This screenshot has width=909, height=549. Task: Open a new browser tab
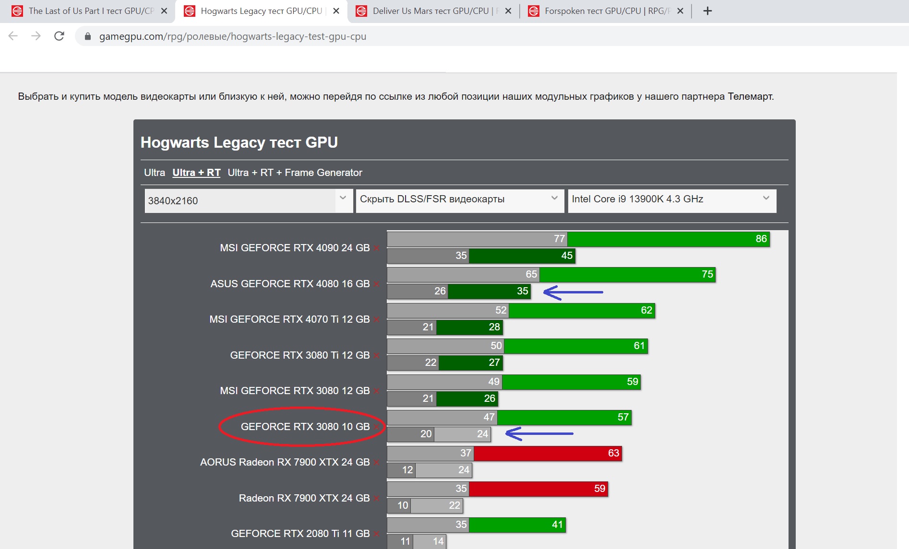point(707,11)
